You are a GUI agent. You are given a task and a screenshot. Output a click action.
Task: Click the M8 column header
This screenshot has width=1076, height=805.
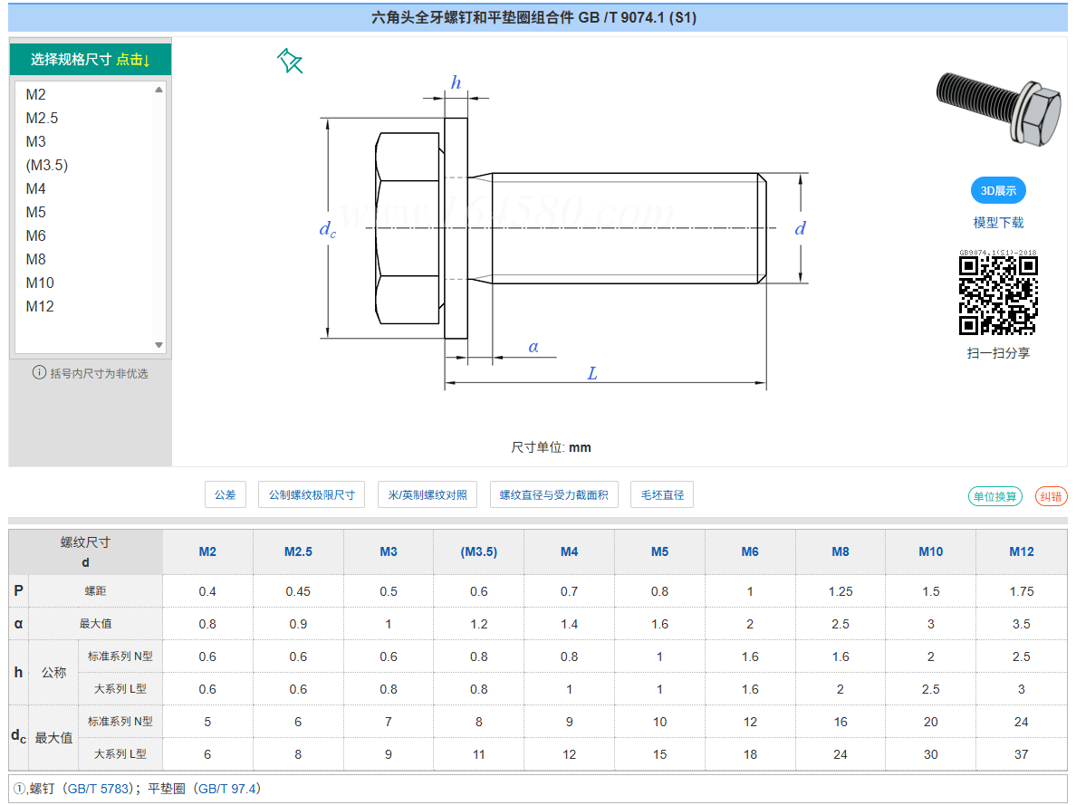tap(841, 551)
